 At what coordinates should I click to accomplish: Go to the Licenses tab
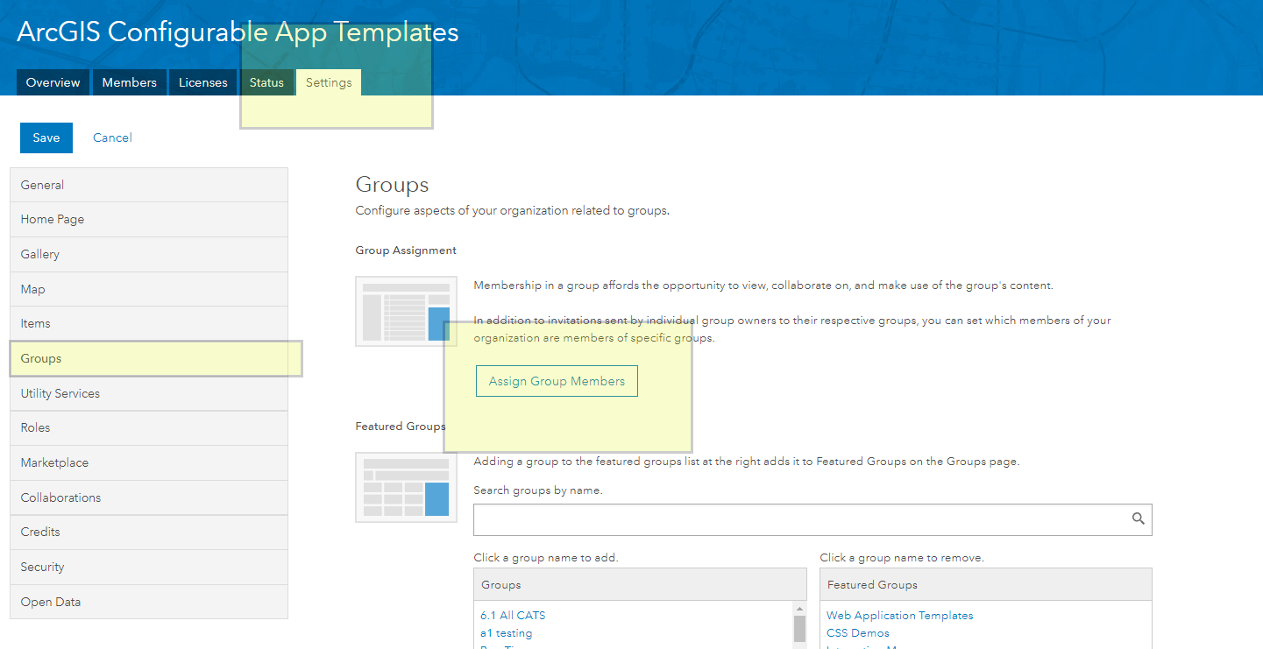pos(202,82)
